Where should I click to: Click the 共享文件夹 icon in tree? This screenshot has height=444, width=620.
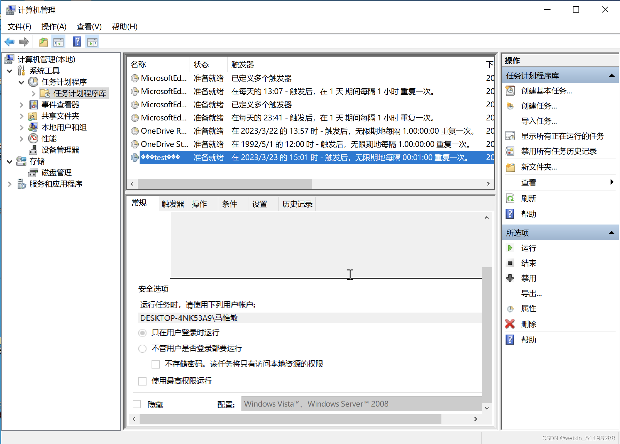pyautogui.click(x=33, y=116)
